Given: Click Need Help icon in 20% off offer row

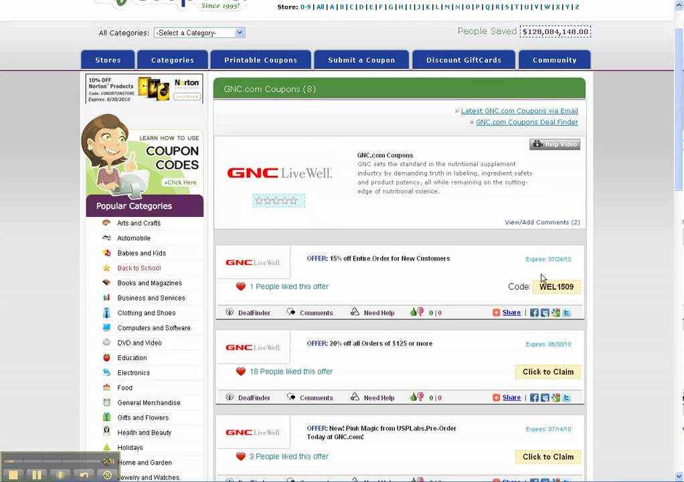Looking at the screenshot, I should [355, 397].
